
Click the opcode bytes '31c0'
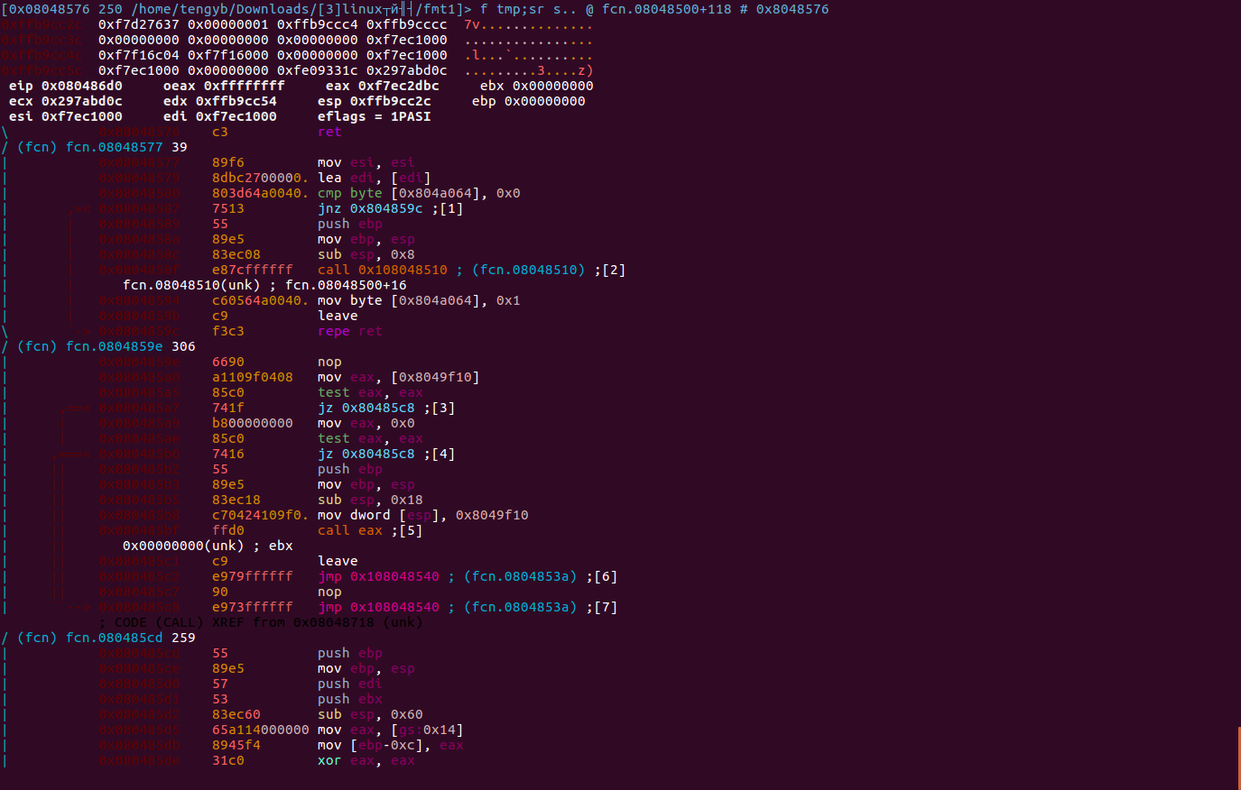[x=228, y=760]
